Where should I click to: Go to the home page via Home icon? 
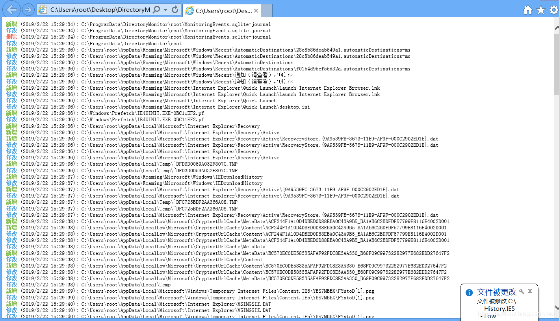(x=528, y=10)
